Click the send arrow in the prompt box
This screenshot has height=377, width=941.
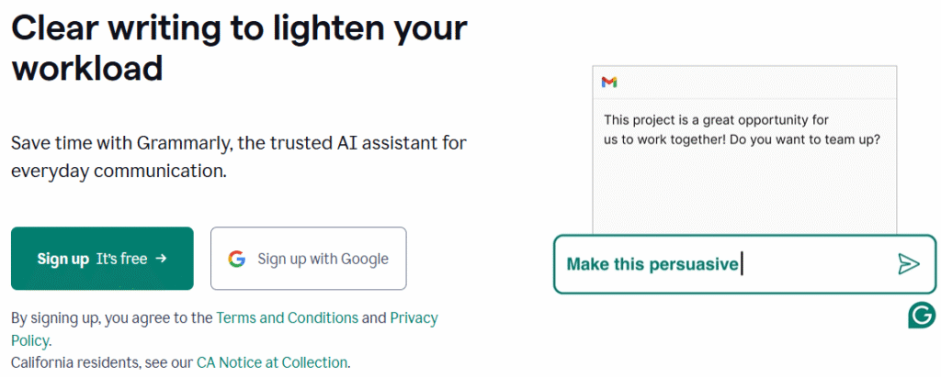(x=909, y=264)
